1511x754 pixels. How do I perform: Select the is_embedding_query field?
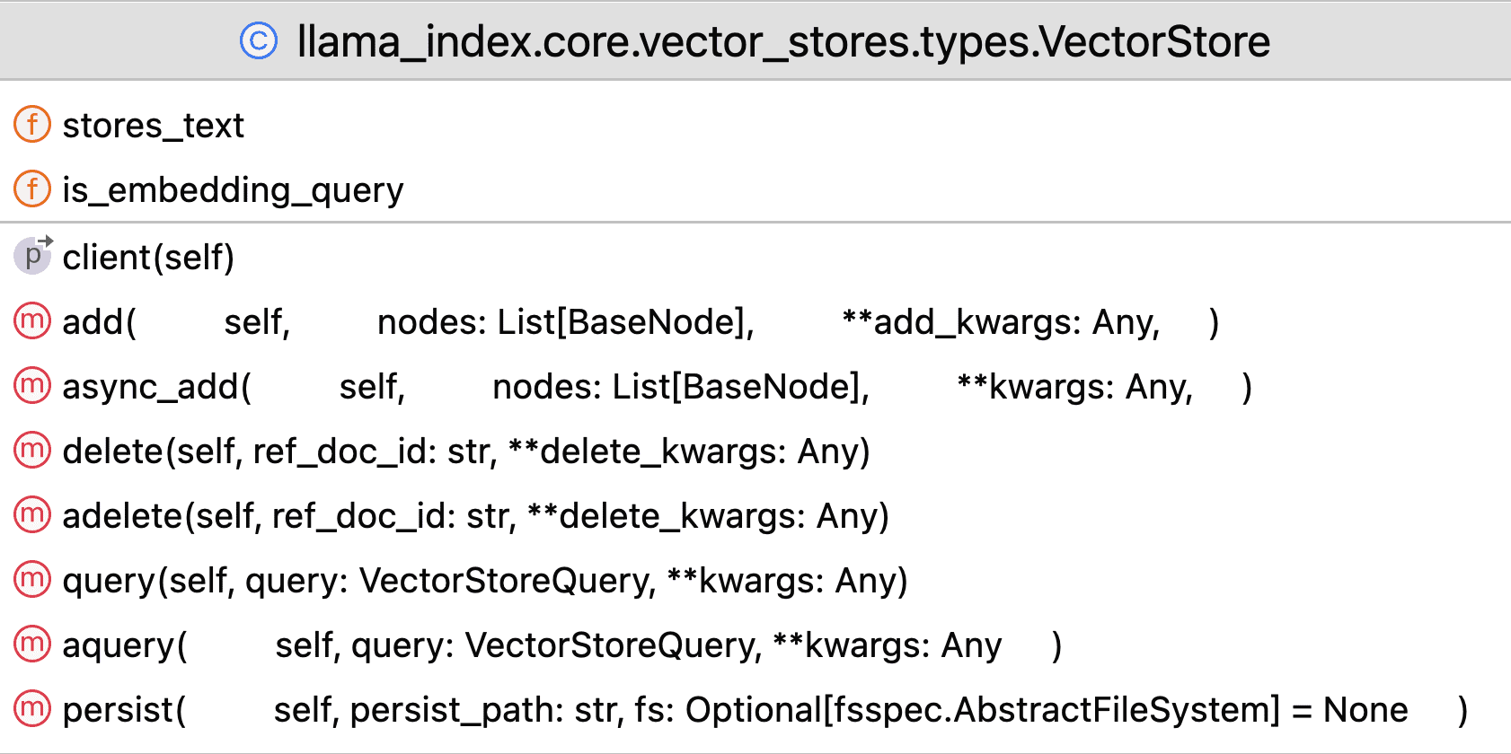[233, 190]
